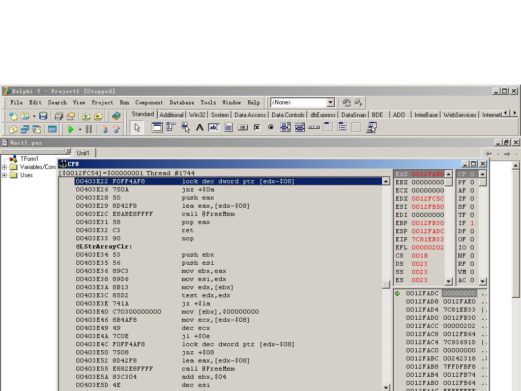The width and height of the screenshot is (521, 391).
Task: Open the Project menu
Action: tap(102, 102)
